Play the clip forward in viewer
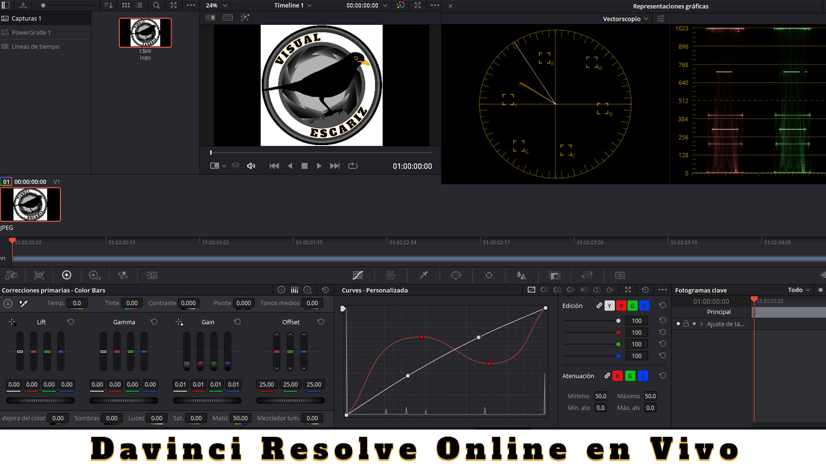This screenshot has width=826, height=464. 319,166
